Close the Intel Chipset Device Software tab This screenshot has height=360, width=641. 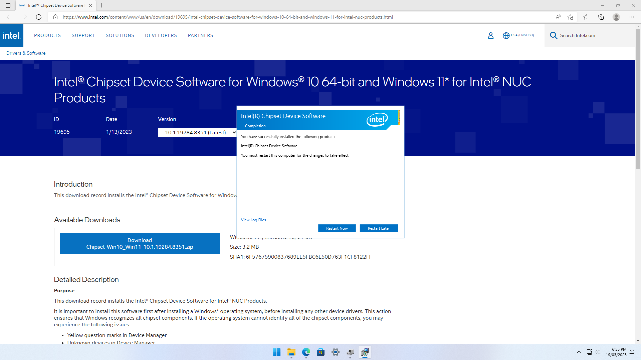[x=90, y=5]
